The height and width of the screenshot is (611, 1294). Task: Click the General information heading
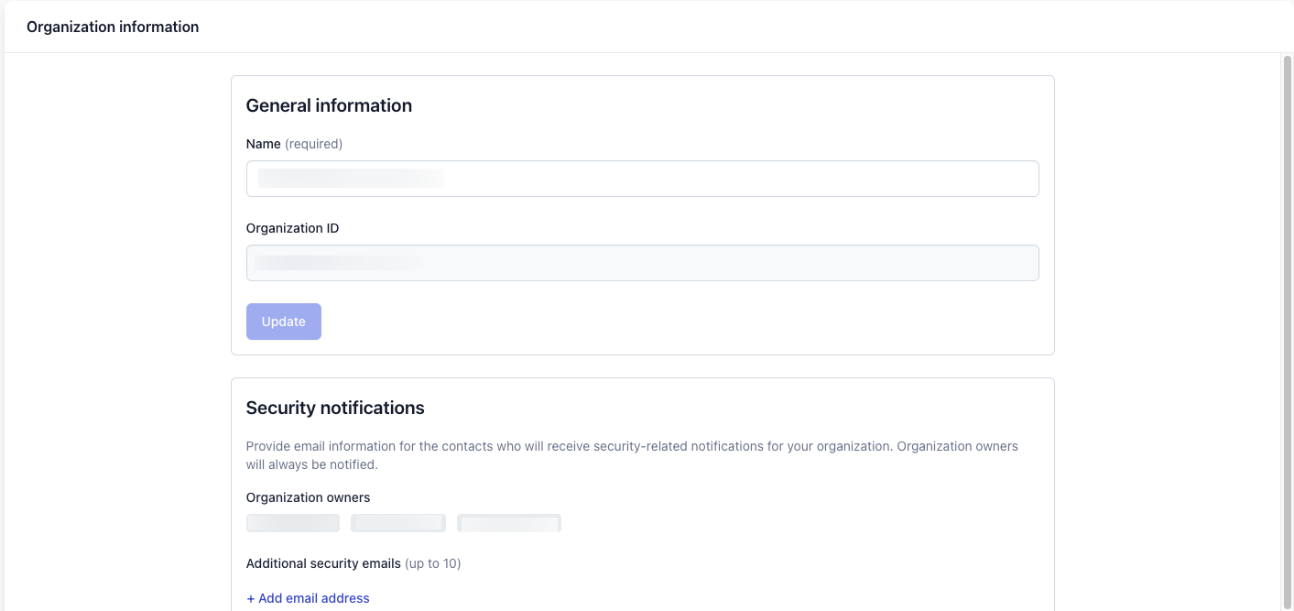[x=329, y=105]
